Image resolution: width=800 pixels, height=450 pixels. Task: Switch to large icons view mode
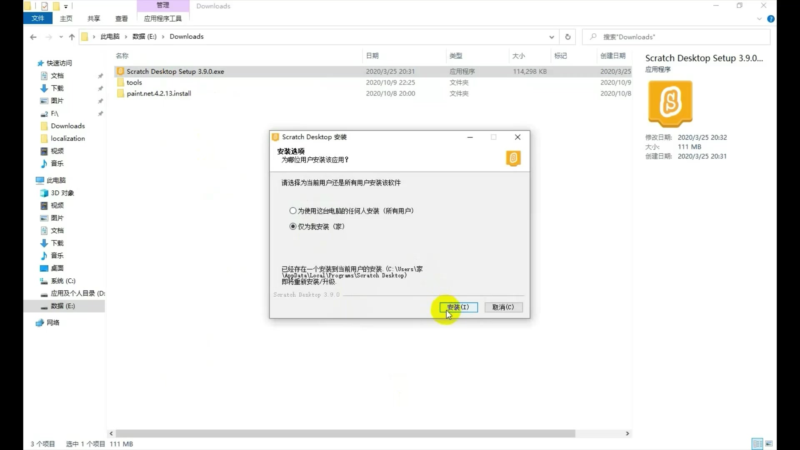[x=769, y=443]
